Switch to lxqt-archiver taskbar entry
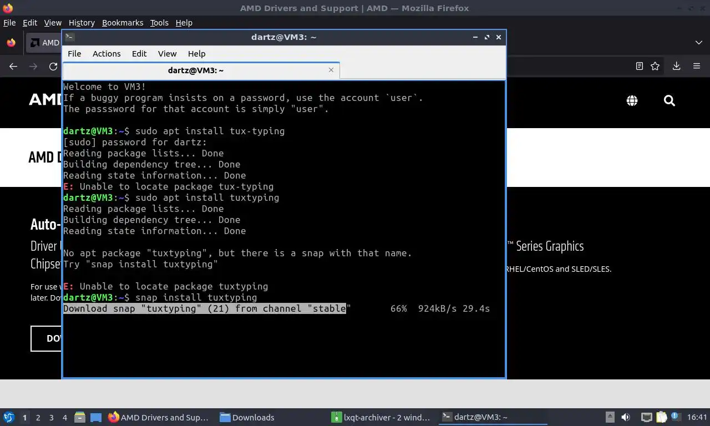The image size is (710, 426). pyautogui.click(x=382, y=417)
